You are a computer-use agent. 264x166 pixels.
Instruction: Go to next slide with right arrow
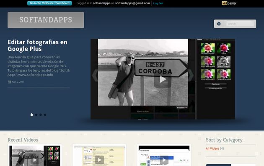pyautogui.click(x=191, y=75)
